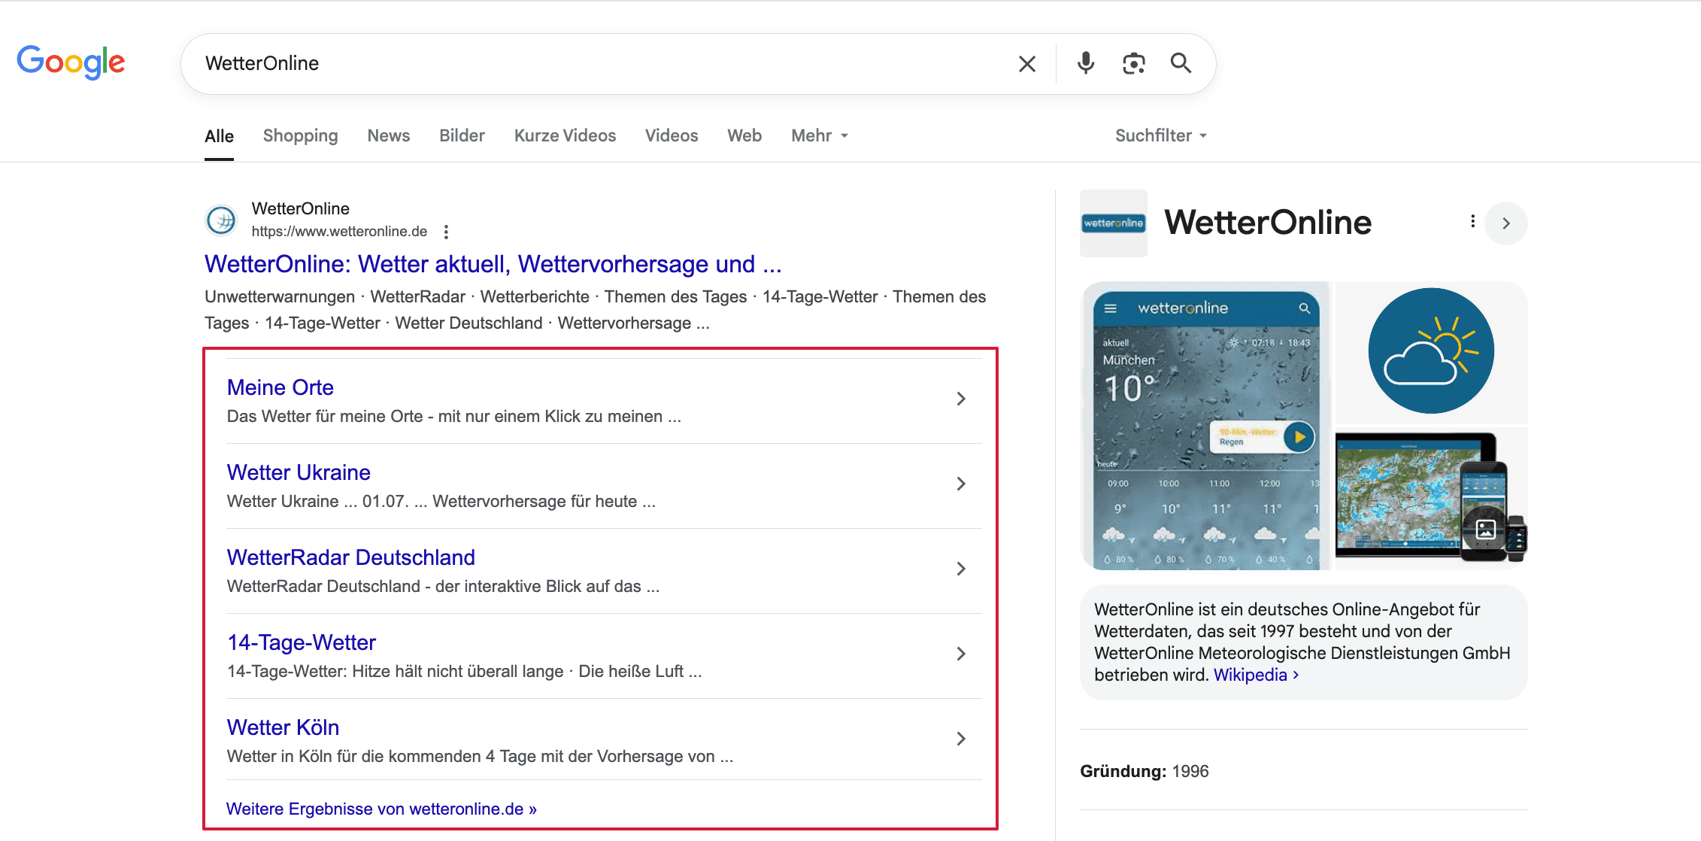The image size is (1701, 841).
Task: Open the München weather app screenshot
Action: coord(1206,426)
